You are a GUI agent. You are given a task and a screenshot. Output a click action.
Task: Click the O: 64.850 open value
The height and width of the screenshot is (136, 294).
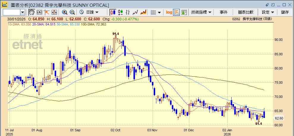click(36, 19)
